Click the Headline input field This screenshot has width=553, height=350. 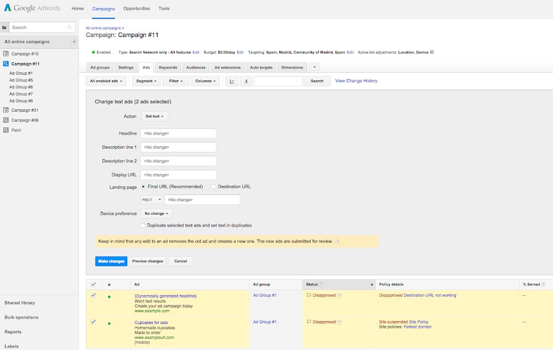pos(179,133)
